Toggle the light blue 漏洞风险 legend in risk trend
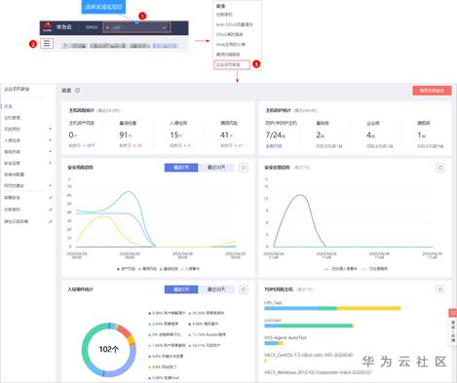Screen dimensions: 457x383 click(x=147, y=269)
